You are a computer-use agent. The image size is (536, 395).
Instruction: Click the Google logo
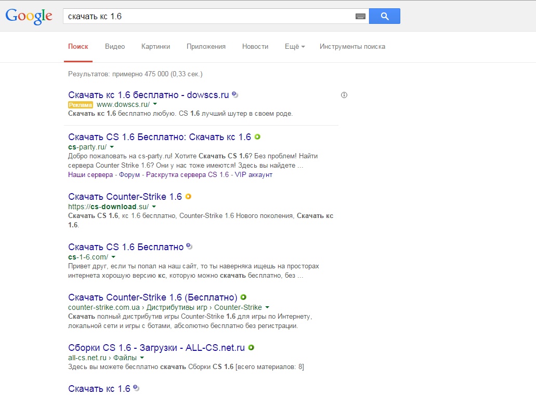(x=29, y=16)
